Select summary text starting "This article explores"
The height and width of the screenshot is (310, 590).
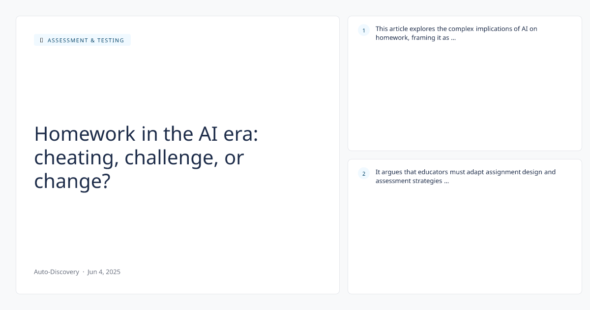[x=456, y=33]
